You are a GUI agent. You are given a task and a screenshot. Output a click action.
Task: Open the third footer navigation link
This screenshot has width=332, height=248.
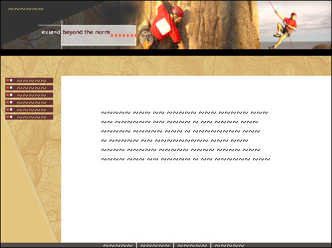192,245
